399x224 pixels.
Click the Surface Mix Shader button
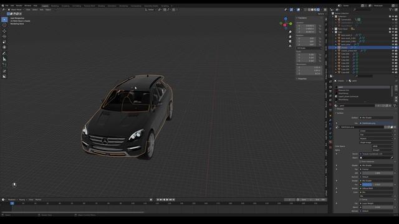coord(376,118)
